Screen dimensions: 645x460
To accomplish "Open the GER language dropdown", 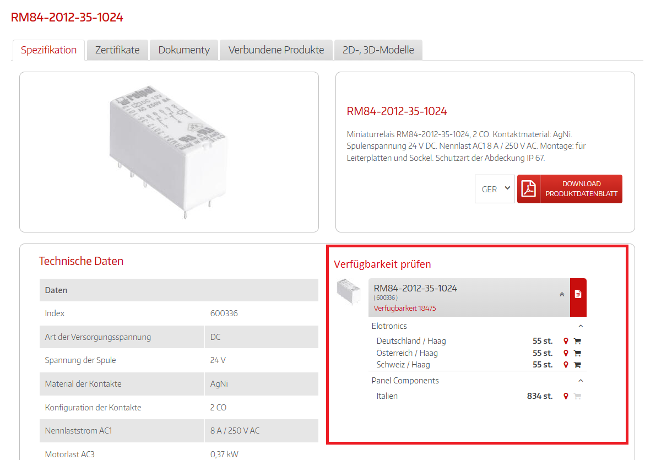I will pos(495,189).
